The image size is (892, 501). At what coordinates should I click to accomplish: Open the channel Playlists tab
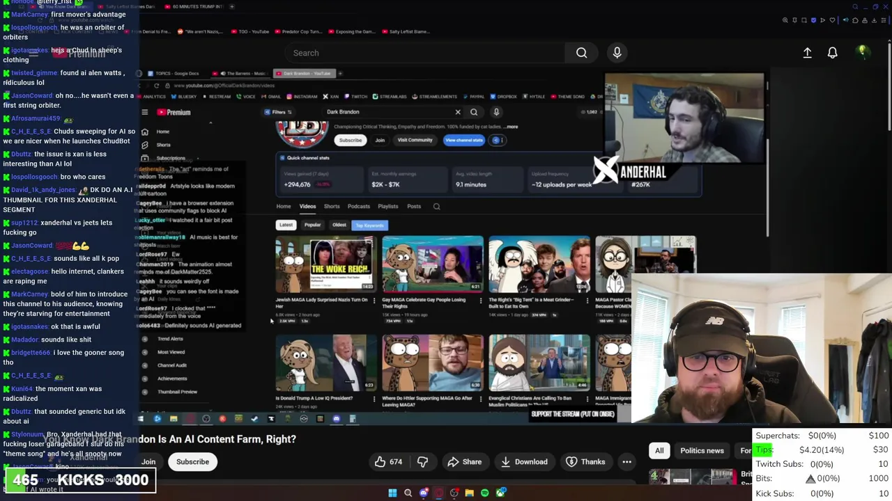tap(388, 206)
